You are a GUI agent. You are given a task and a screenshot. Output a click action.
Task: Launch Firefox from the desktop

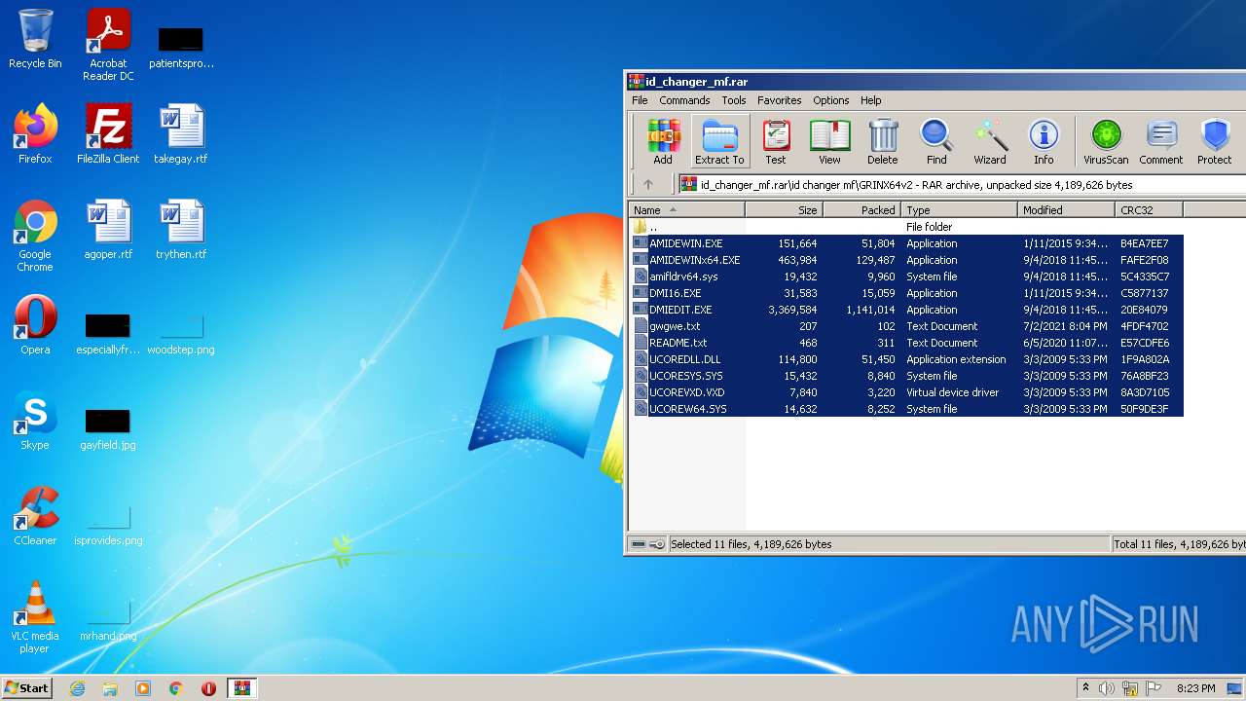pyautogui.click(x=35, y=133)
